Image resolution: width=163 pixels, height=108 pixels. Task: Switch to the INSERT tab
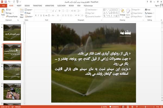(19, 6)
